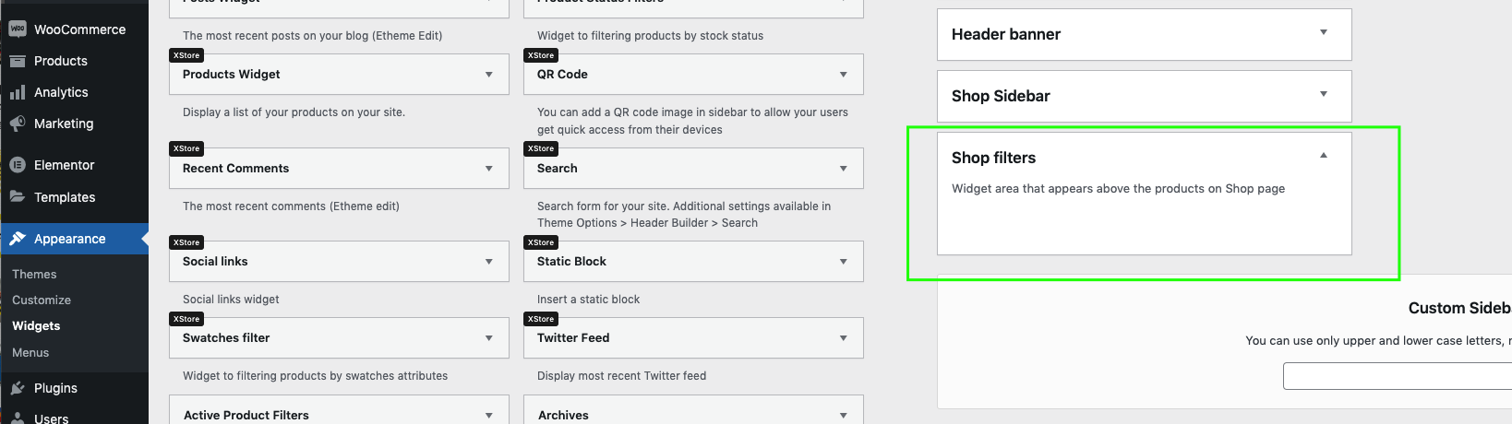Expand the Twitter Feed widget arrow

pyautogui.click(x=844, y=338)
